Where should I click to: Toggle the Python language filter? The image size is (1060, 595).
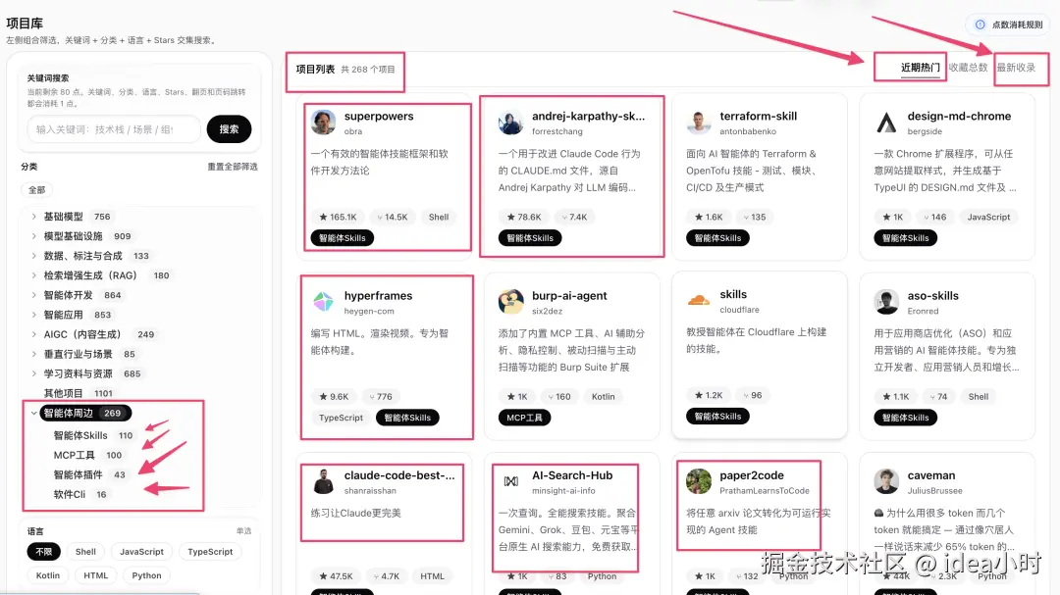(146, 575)
